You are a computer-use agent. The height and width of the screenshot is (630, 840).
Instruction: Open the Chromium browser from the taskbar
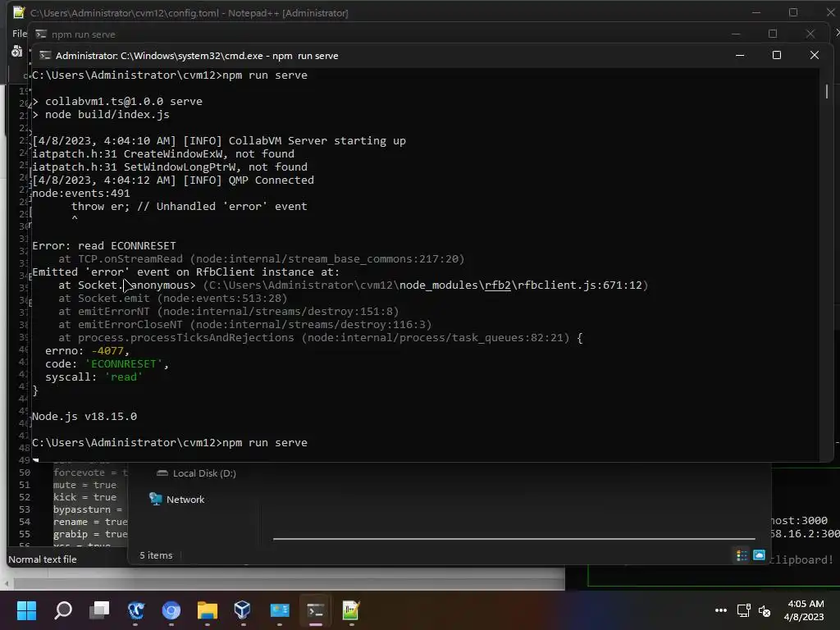coord(171,609)
